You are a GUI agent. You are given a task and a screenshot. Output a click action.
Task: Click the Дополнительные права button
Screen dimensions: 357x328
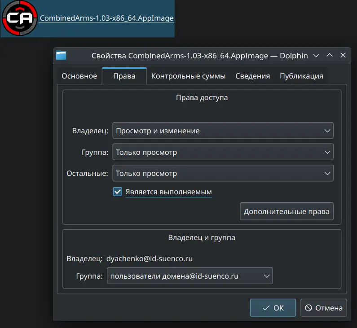click(286, 211)
